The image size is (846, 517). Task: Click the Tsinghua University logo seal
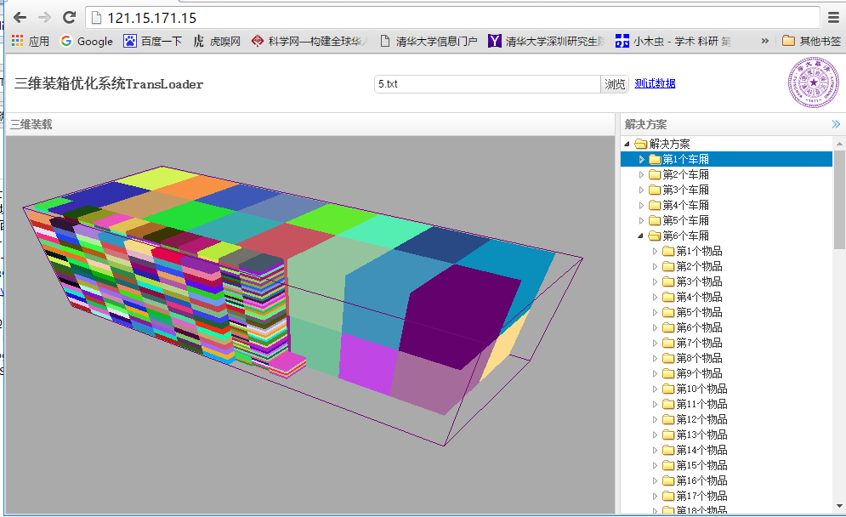(x=813, y=83)
